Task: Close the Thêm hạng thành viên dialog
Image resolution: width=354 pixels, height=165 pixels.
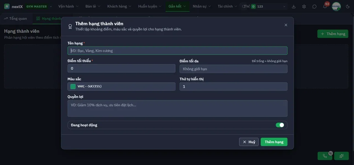Action: (286, 25)
